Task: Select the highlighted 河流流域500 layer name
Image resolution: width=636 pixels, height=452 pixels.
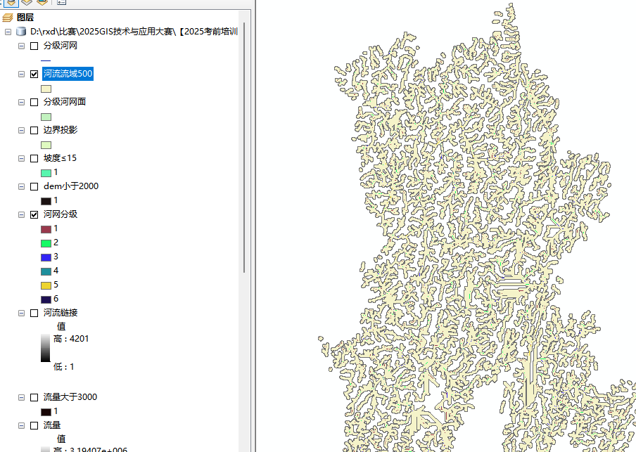Action: coord(68,74)
